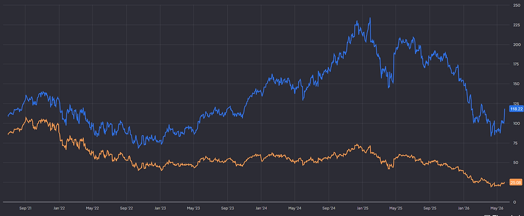Click the 100 price axis value

point(516,123)
